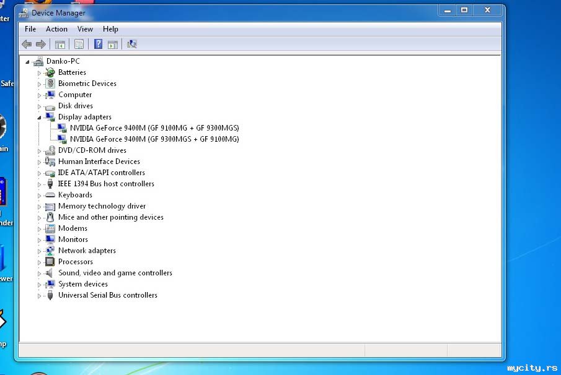Collapse the Danko-PC root node
Viewport: 561px width, 375px height.
click(27, 62)
